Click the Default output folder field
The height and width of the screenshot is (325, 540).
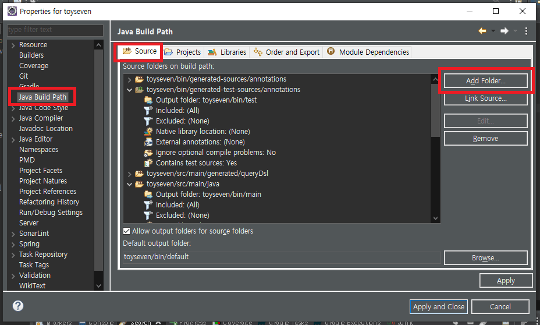click(x=282, y=257)
